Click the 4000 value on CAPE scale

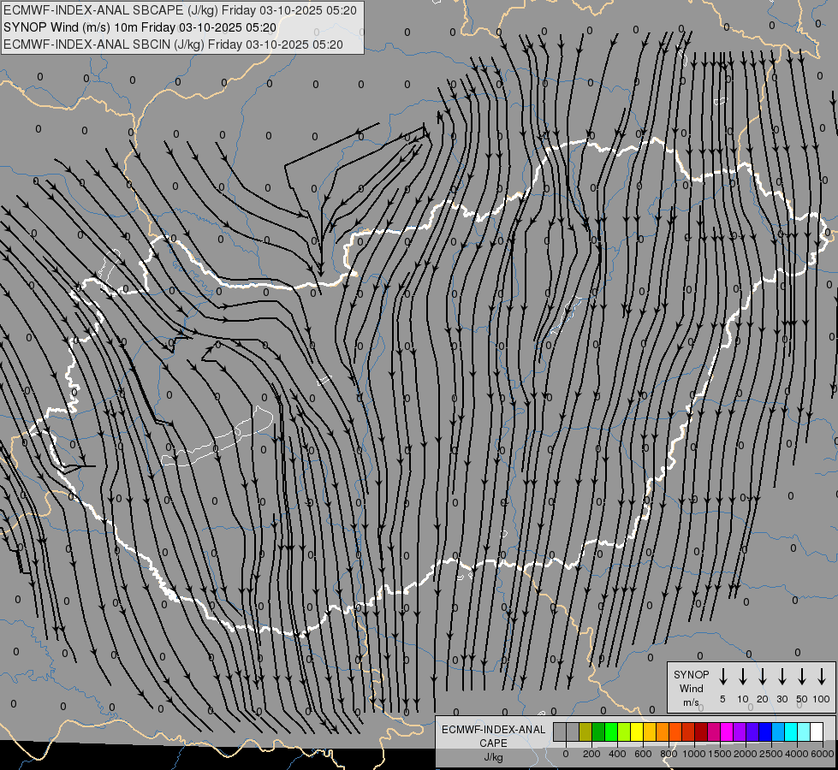coord(797,754)
